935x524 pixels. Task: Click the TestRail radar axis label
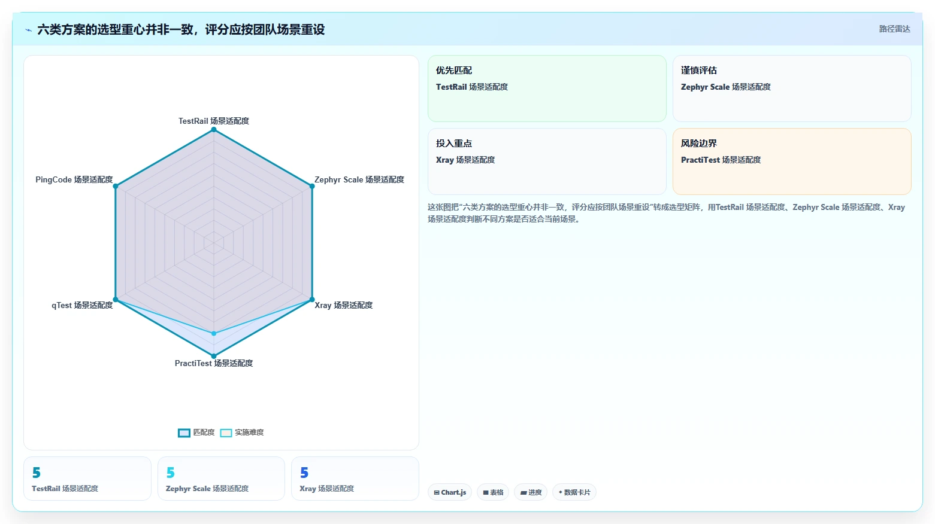tap(214, 121)
